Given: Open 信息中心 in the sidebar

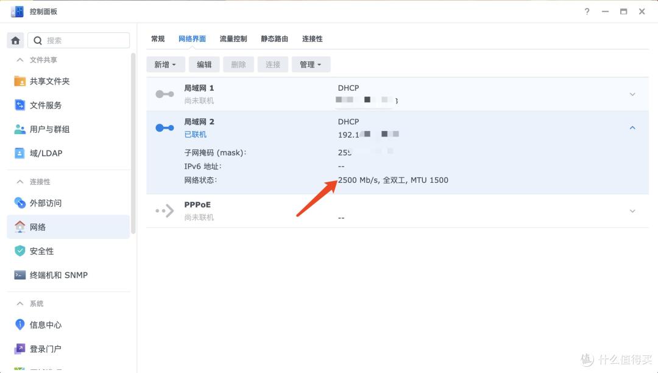Looking at the screenshot, I should pos(68,325).
